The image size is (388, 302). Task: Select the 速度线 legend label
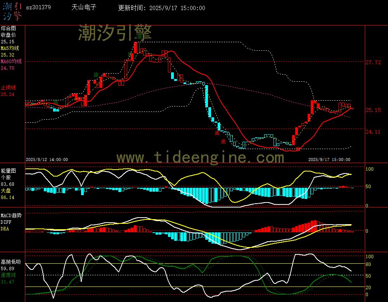click(x=9, y=275)
